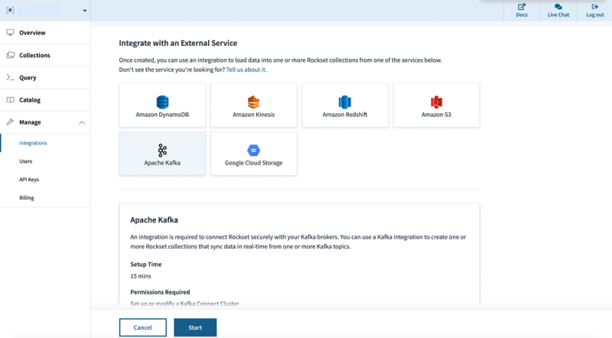612x338 pixels.
Task: Click the '15 mins' value
Action: [x=141, y=276]
